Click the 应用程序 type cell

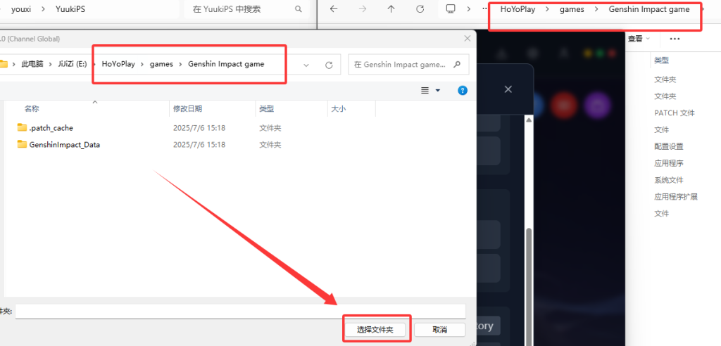669,163
